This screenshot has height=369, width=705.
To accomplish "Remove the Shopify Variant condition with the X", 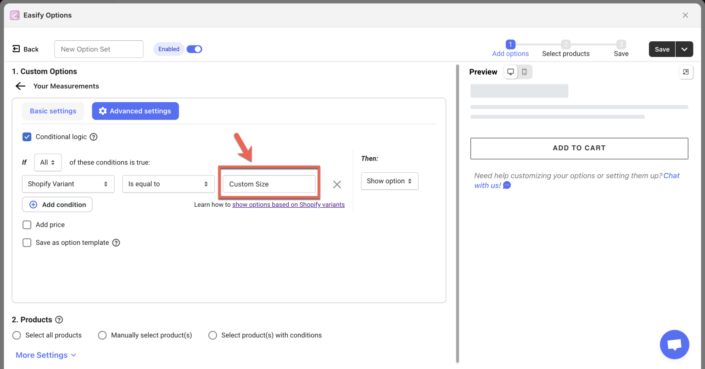I will [x=337, y=184].
